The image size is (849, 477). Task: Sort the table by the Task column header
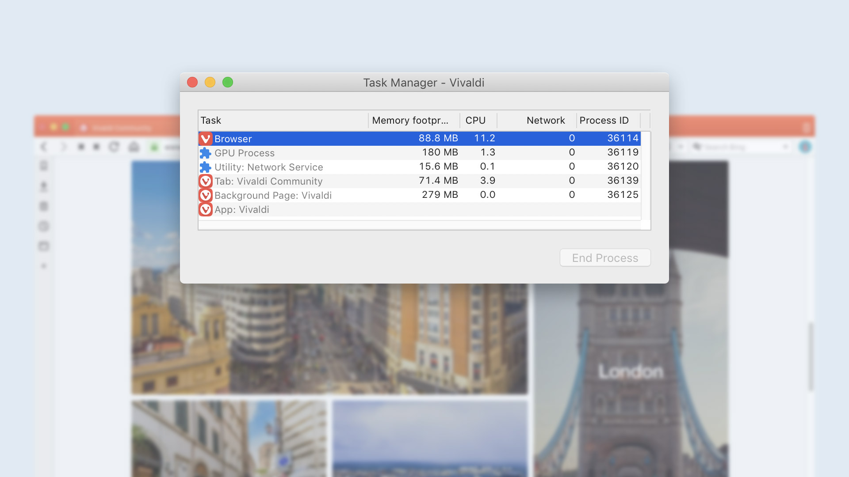pos(283,120)
